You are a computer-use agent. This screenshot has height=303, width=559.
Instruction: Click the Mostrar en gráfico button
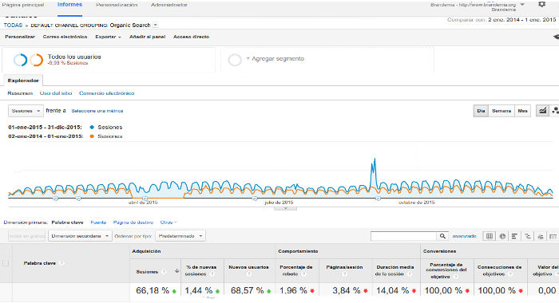pos(26,236)
